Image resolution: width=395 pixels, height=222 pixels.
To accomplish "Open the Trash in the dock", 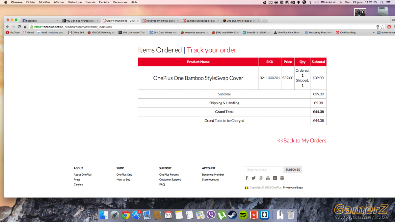I will 291,215.
